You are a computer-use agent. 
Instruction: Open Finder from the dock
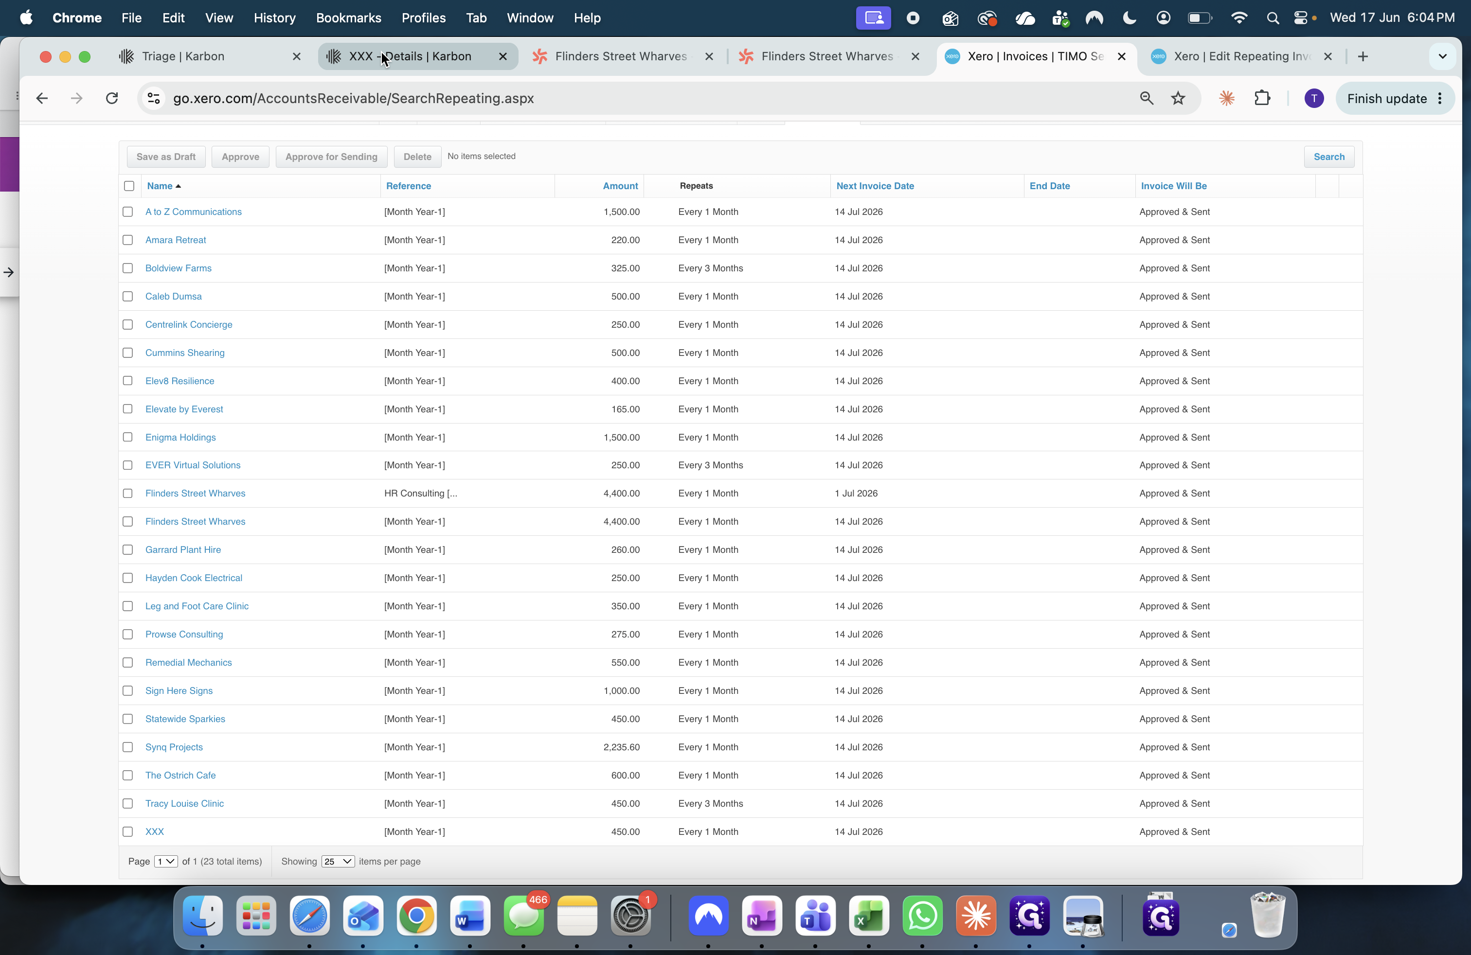[x=203, y=916]
